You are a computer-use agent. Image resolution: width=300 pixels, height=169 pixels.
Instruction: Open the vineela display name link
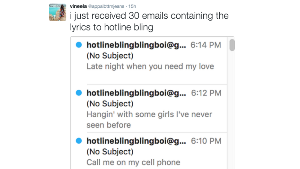78,6
